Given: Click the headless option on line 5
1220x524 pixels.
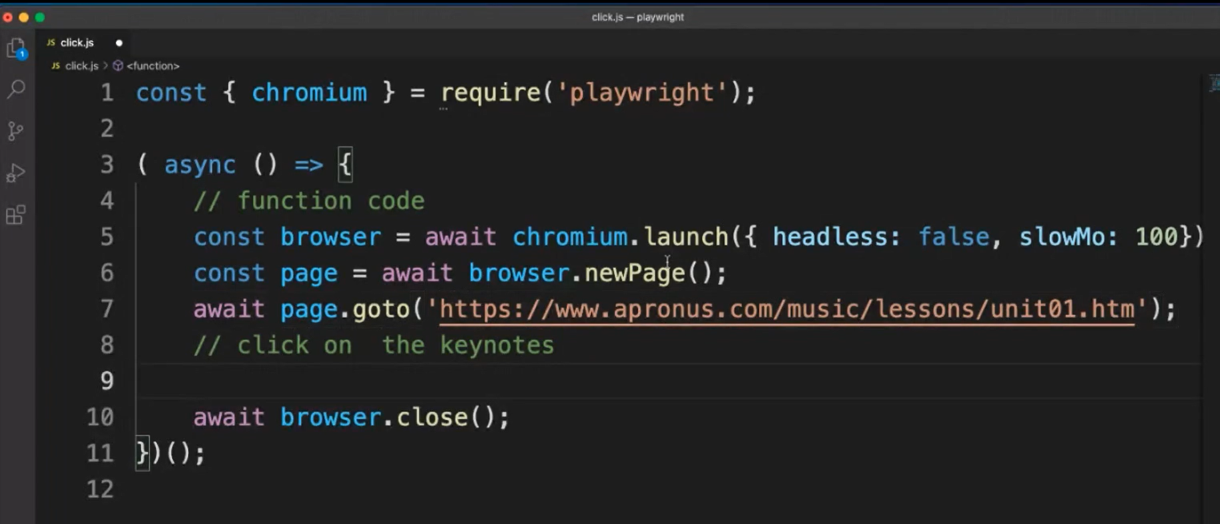Looking at the screenshot, I should tap(830, 237).
